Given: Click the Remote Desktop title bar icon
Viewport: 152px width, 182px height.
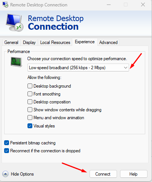Looking at the screenshot, I should 5,5.
